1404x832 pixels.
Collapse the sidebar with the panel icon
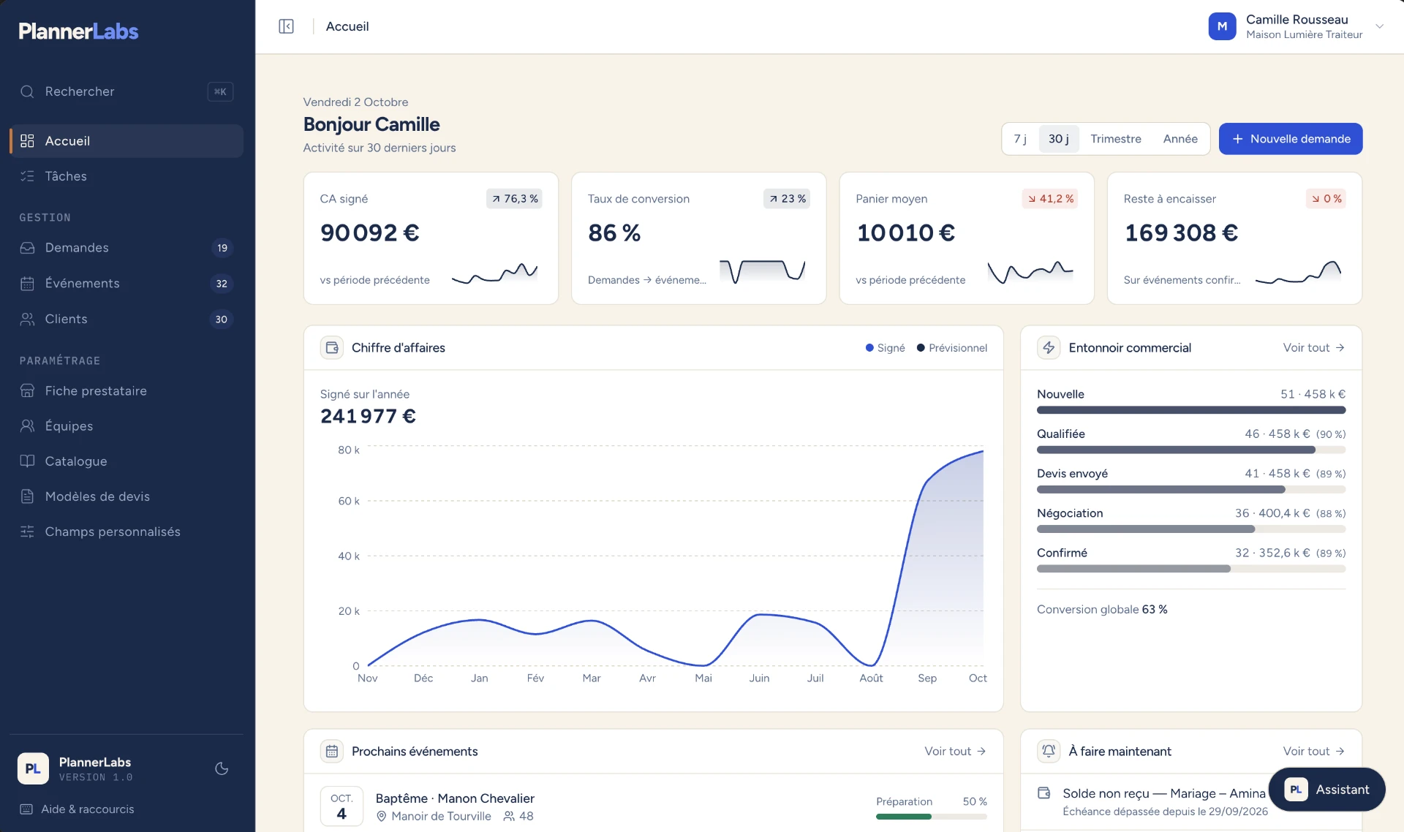click(x=286, y=26)
